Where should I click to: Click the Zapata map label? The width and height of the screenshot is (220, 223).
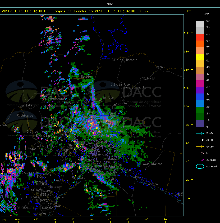point(59,197)
